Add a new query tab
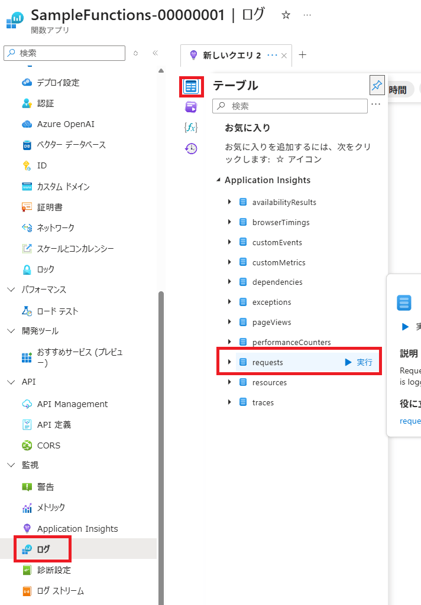Viewport: 421px width, 605px height. click(303, 55)
